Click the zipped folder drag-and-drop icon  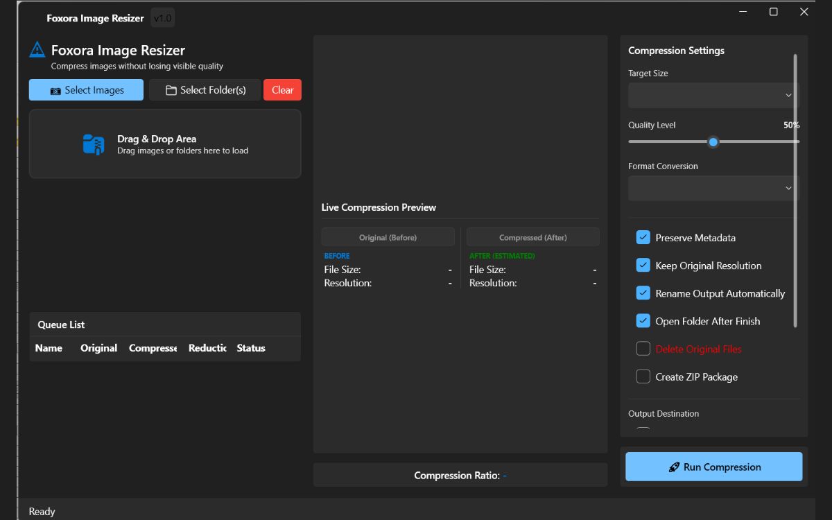[93, 144]
